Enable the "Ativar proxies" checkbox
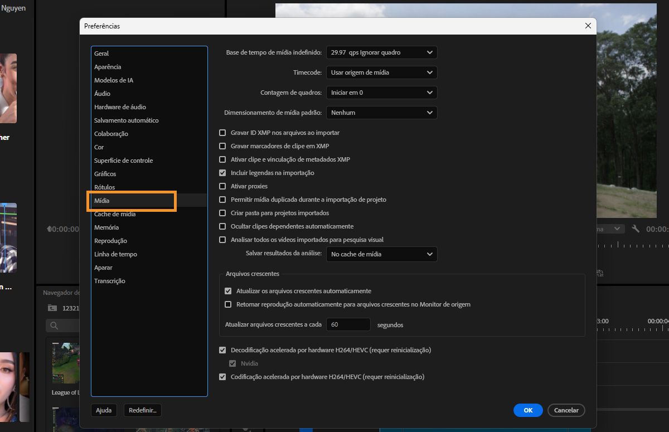The height and width of the screenshot is (432, 669). pyautogui.click(x=223, y=186)
